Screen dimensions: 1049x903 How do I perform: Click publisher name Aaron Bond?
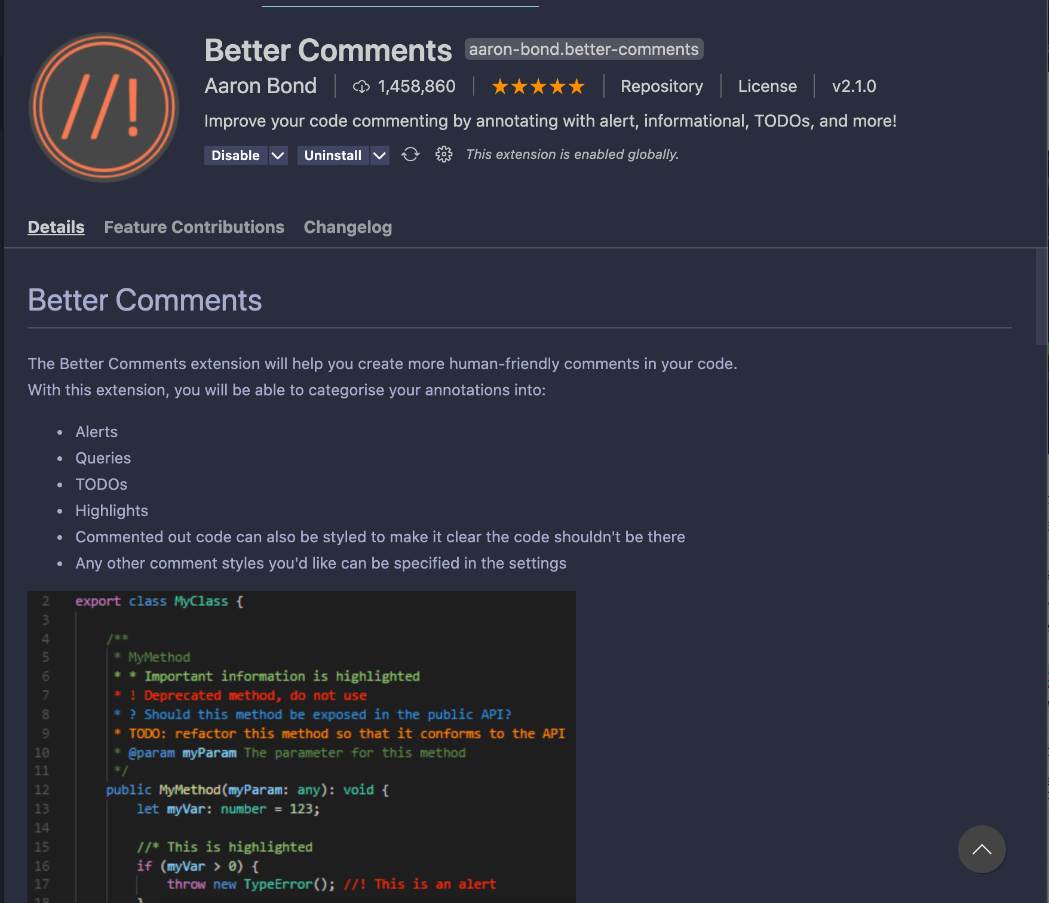[x=260, y=86]
